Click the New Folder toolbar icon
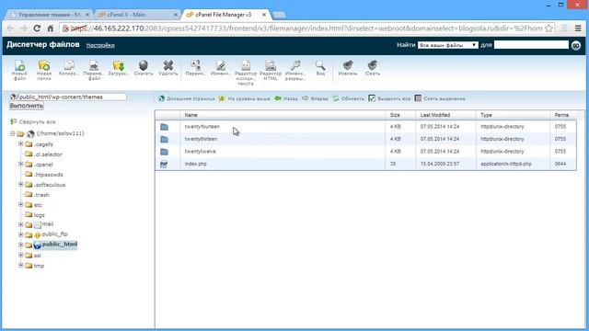 pos(44,65)
